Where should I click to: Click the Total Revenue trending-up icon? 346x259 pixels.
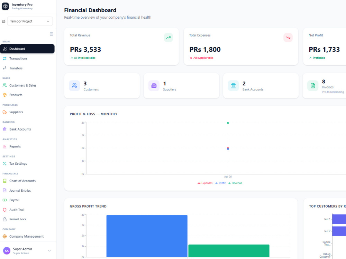tap(169, 37)
